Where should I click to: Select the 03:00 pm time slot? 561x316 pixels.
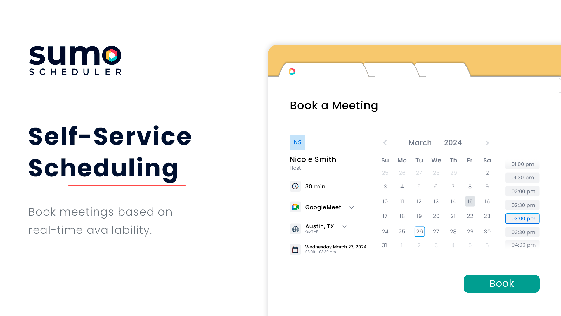pos(522,219)
